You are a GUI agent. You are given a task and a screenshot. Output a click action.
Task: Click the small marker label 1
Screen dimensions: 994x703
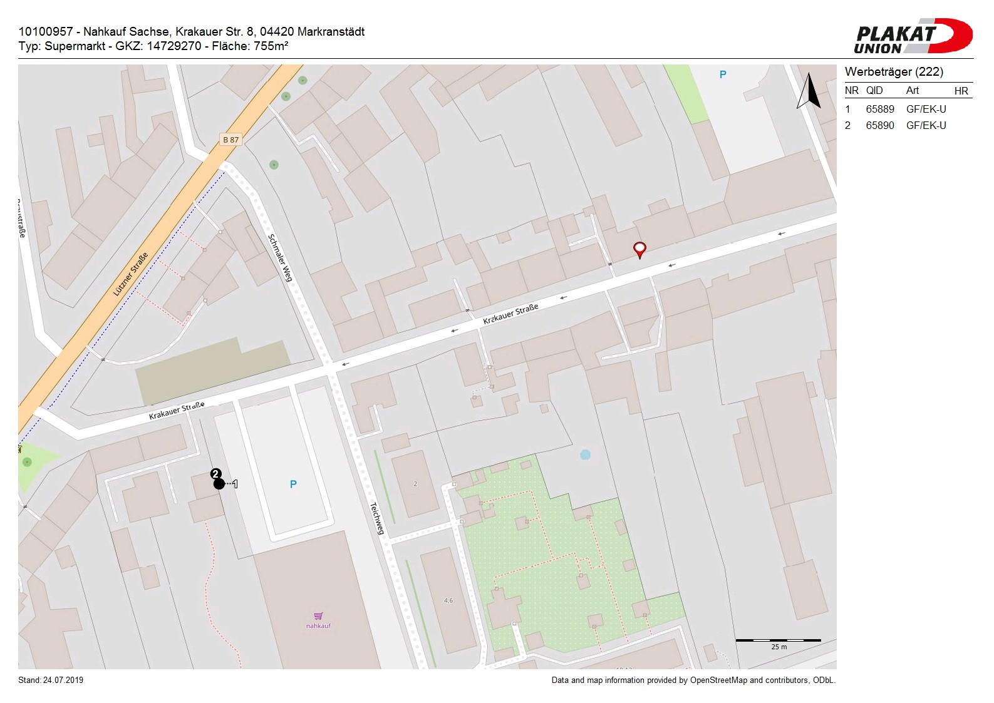236,483
